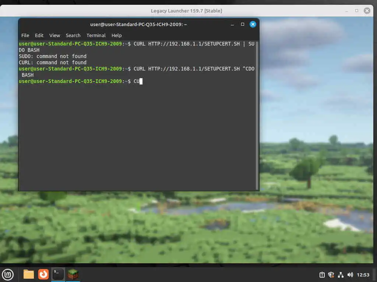Click the terminal title bar text
377x282 pixels.
pyautogui.click(x=138, y=24)
